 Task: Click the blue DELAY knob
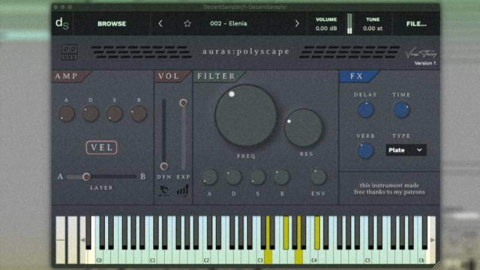tap(365, 110)
